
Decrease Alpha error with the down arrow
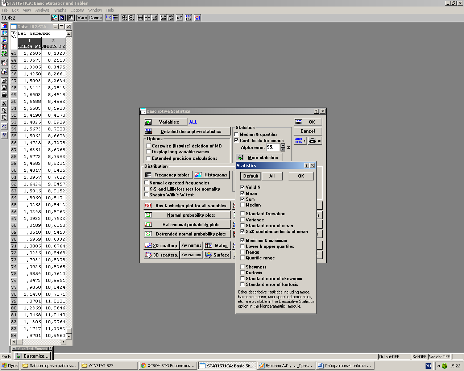(x=283, y=149)
